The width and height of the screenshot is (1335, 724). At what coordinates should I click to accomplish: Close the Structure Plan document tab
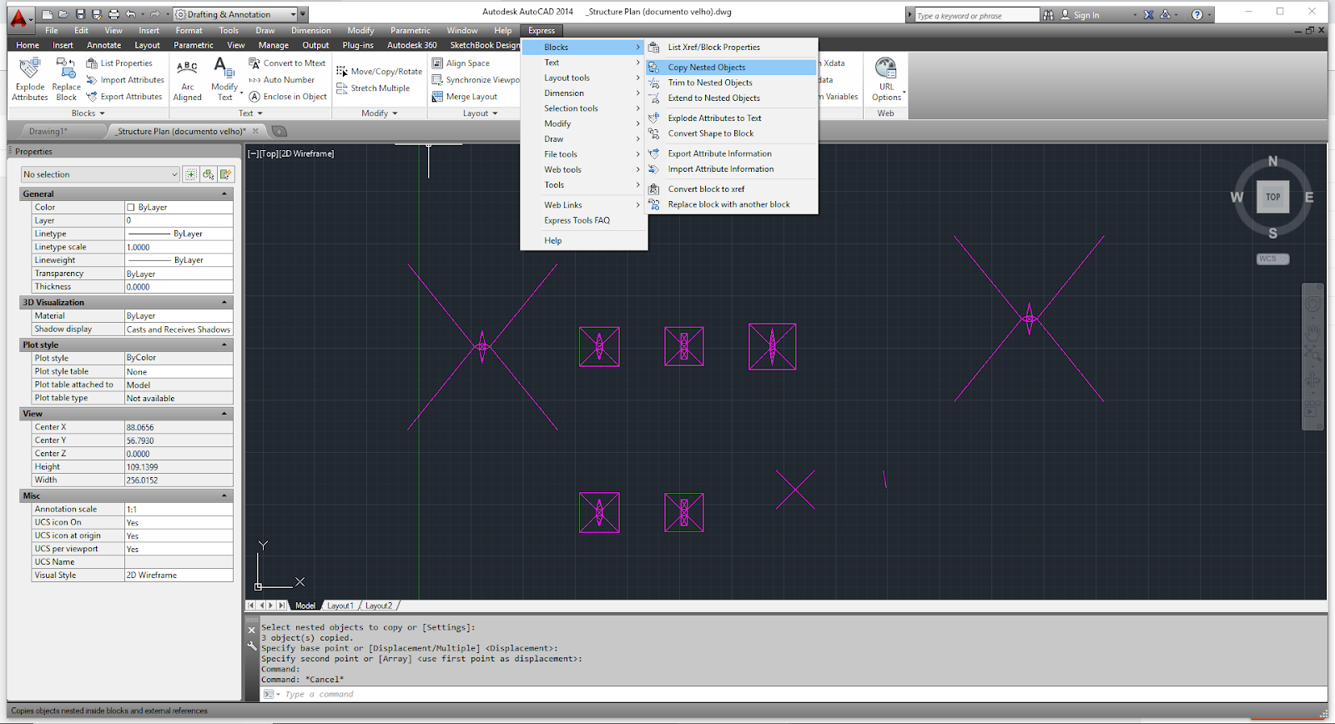[x=255, y=131]
